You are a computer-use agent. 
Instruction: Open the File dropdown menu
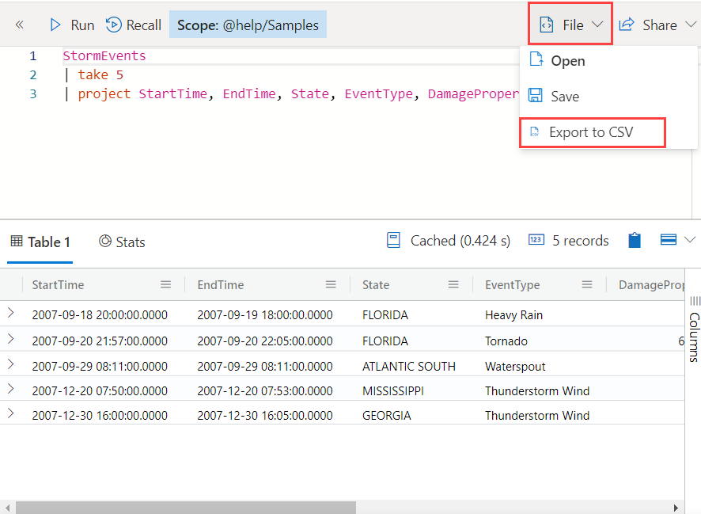point(571,25)
